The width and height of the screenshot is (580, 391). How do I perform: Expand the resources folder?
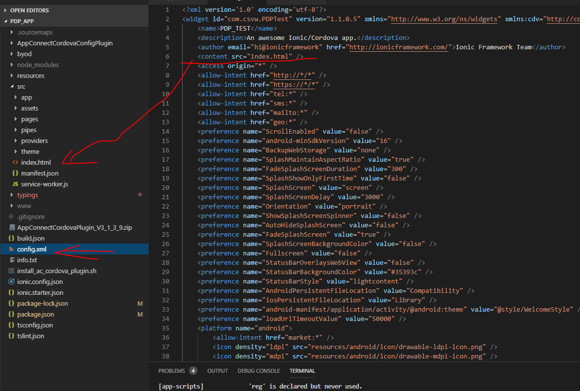point(12,75)
